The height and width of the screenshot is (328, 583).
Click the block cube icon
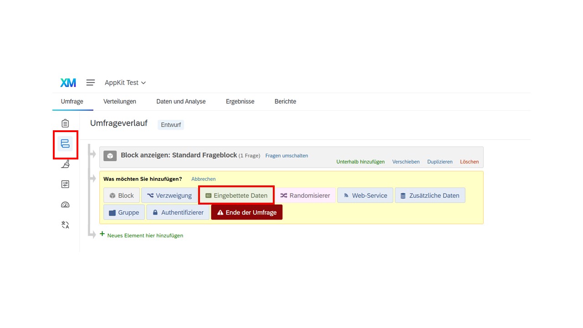coord(110,156)
